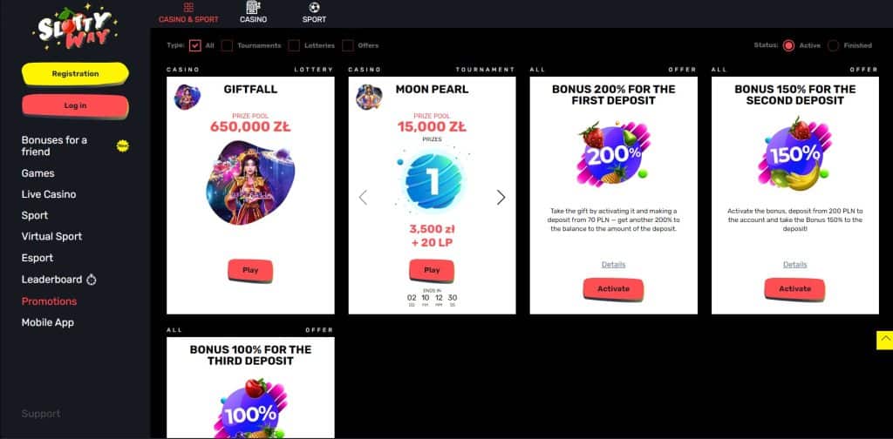Click the Giftfall game avatar icon

(x=187, y=98)
